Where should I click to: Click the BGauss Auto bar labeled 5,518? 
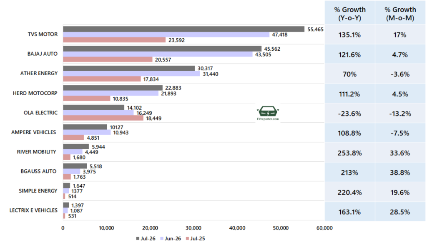point(75,166)
